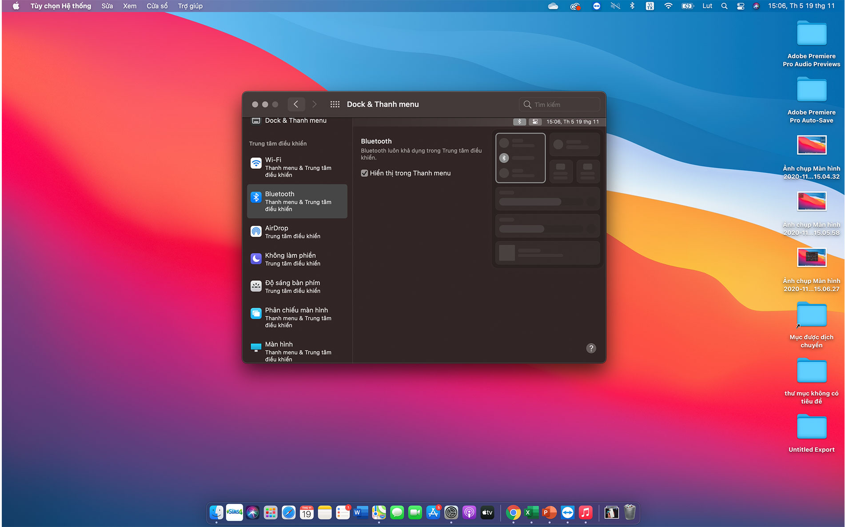Open Creative Cloud menu bar icon
The image size is (845, 527).
(575, 6)
